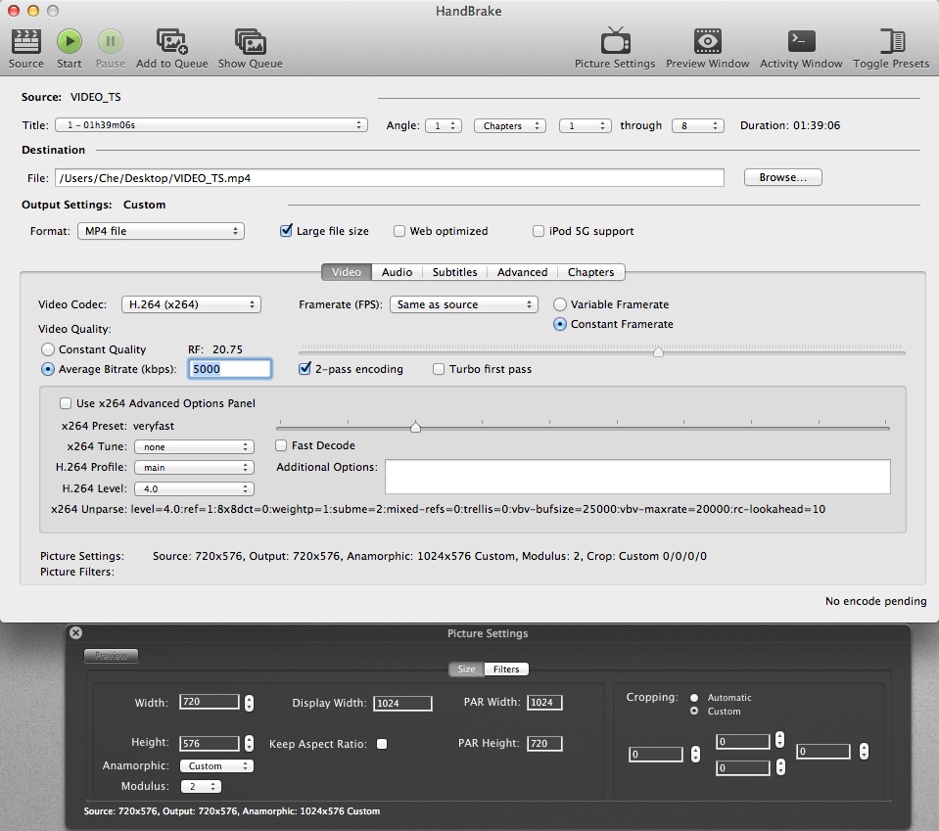Click the PAR Height field

544,744
